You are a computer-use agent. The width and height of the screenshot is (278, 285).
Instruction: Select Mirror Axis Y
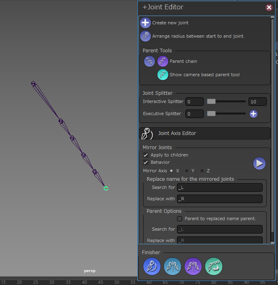[187, 171]
